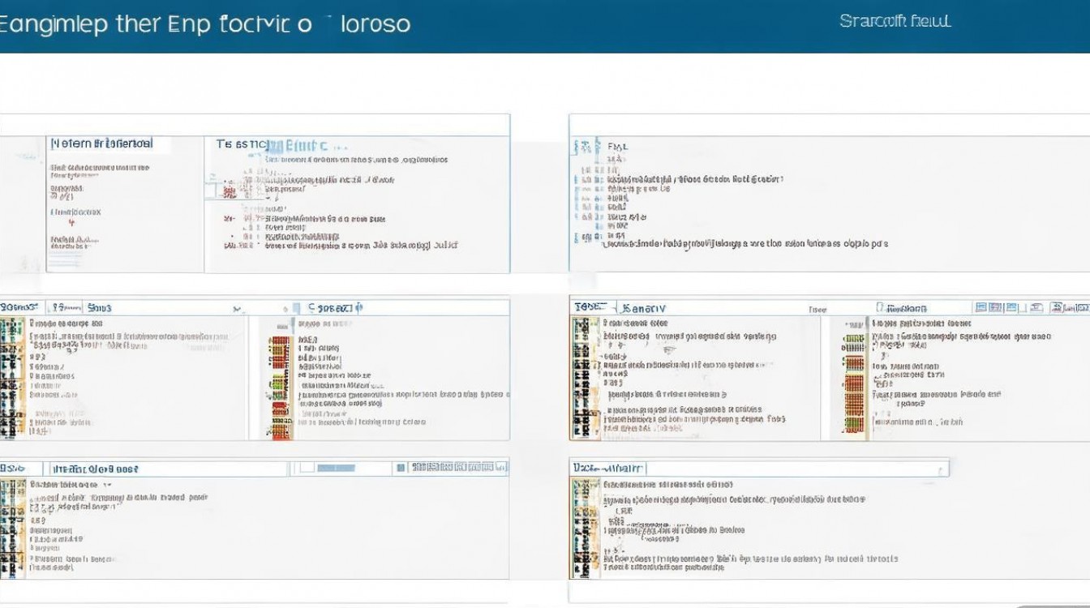This screenshot has width=1090, height=608.
Task: Click the top tree icon beside "FhL" in the top-right panel
Action: pos(582,148)
